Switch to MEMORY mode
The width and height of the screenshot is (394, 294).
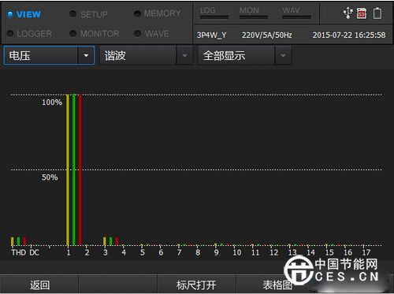tap(137, 14)
